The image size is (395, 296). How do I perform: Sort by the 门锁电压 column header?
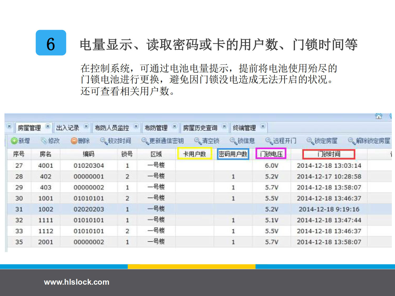271,154
